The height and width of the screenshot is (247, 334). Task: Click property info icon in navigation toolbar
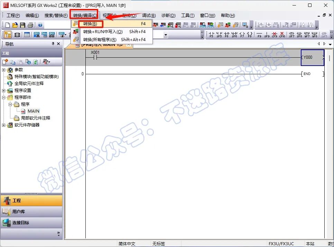click(x=28, y=62)
